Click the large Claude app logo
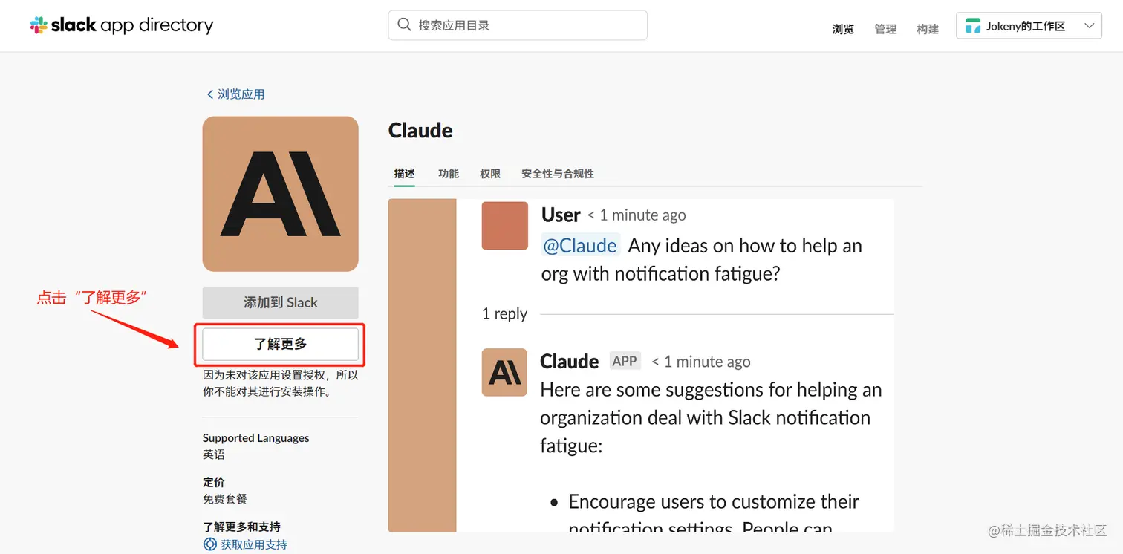Viewport: 1123px width, 554px height. point(281,194)
